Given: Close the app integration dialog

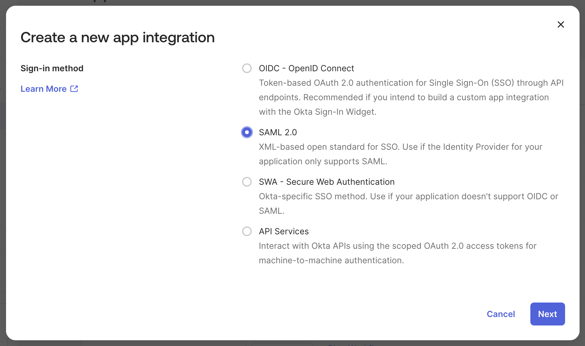Looking at the screenshot, I should 561,24.
